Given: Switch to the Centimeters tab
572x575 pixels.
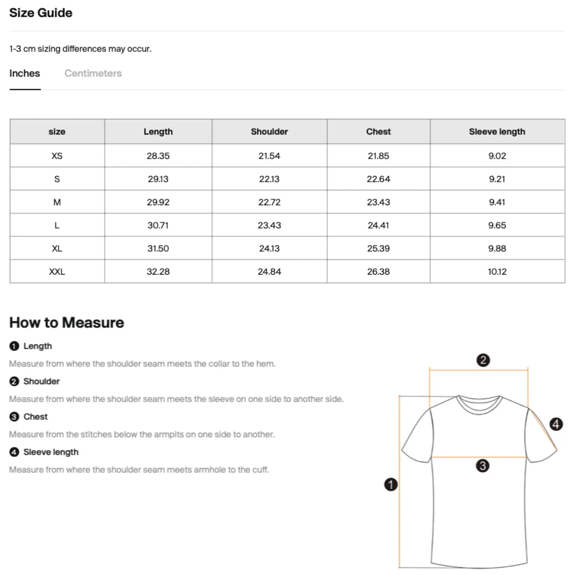Looking at the screenshot, I should coord(93,74).
